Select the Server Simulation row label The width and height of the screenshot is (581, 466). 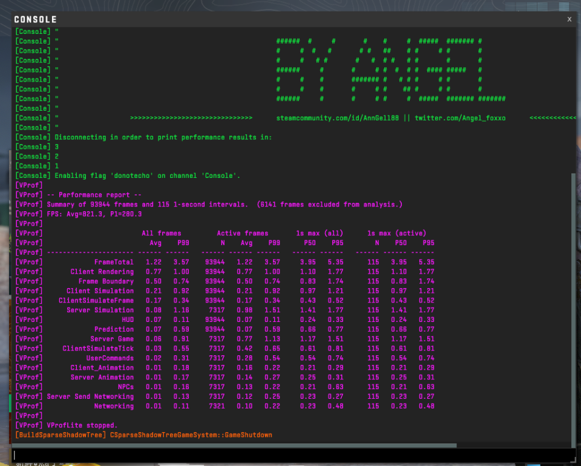(100, 310)
